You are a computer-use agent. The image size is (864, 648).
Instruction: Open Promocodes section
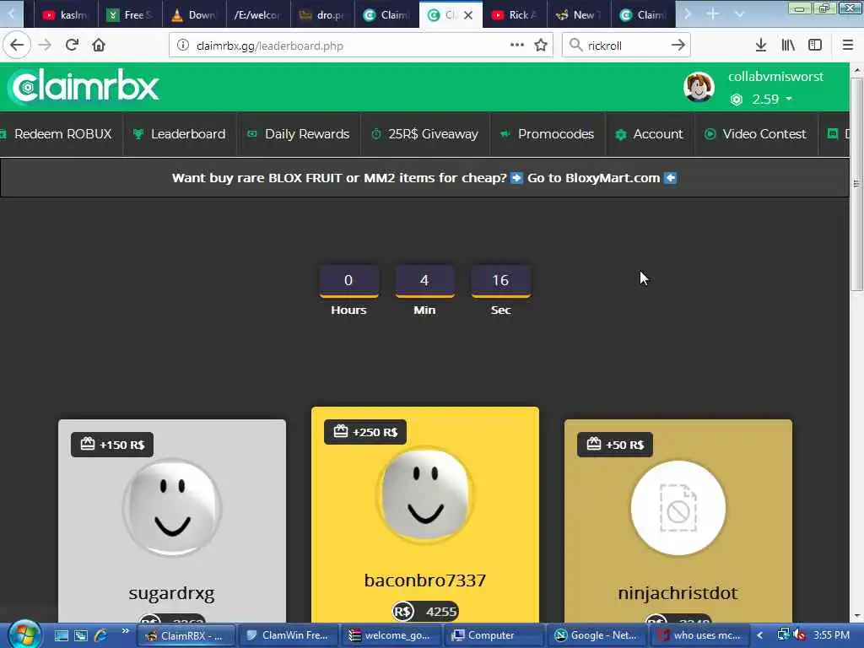[547, 134]
